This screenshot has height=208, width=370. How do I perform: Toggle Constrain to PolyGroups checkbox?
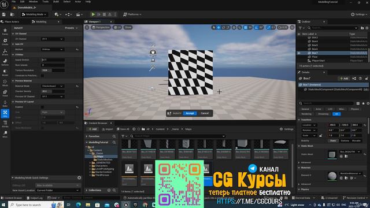(x=42, y=76)
